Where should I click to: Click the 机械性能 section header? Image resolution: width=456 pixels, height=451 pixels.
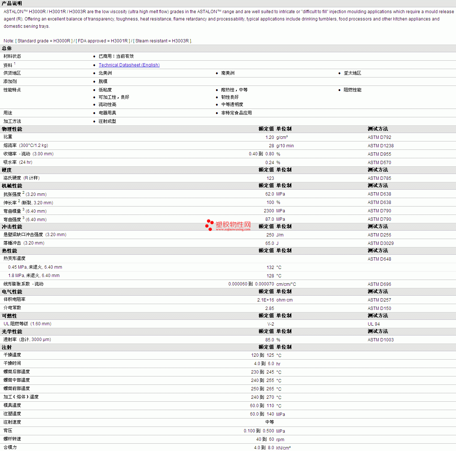pos(12,186)
